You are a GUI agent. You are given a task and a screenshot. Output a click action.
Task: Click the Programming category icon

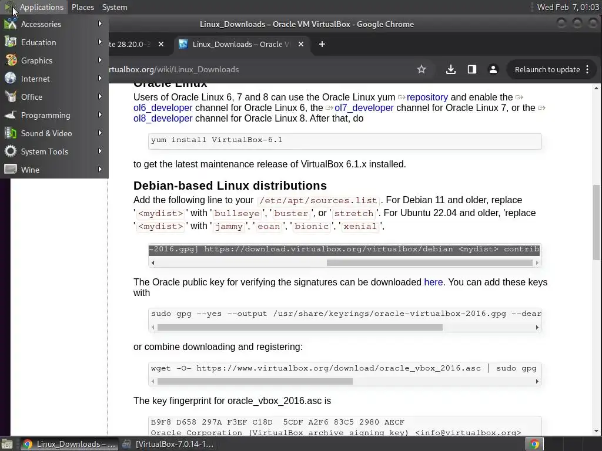(x=11, y=115)
